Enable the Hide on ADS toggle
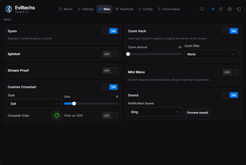This screenshot has height=165, width=246. coord(110,115)
